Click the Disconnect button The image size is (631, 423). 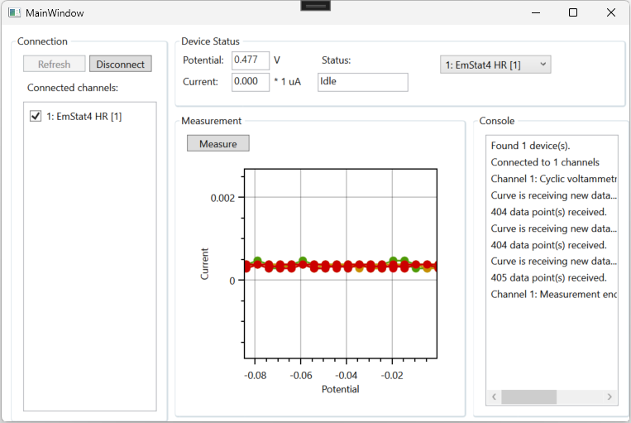(120, 64)
